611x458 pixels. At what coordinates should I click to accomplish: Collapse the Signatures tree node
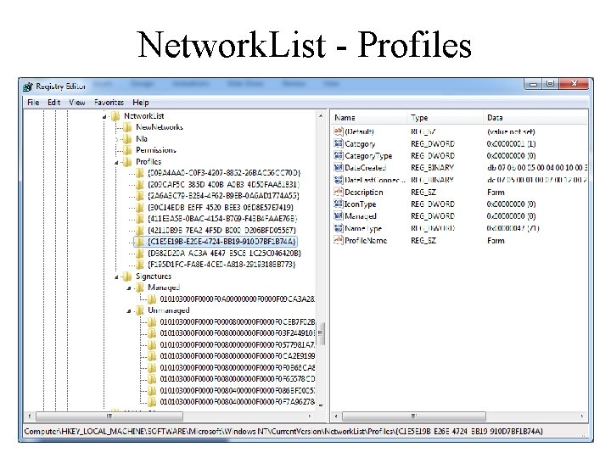[x=116, y=276]
